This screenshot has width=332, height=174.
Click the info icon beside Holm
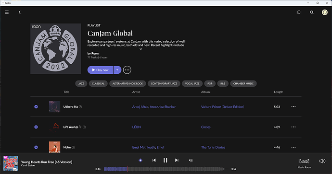tap(73, 148)
